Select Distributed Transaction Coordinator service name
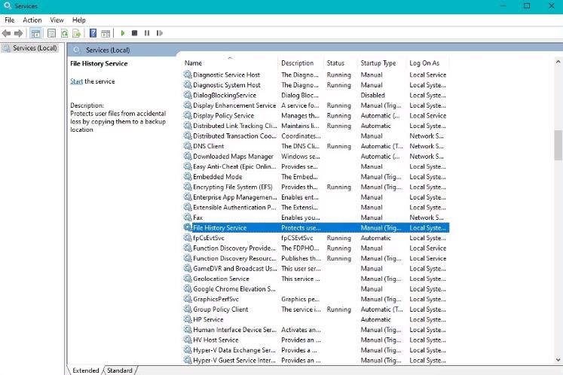 pos(235,136)
